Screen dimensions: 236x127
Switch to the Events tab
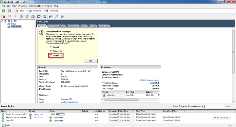tap(85, 26)
